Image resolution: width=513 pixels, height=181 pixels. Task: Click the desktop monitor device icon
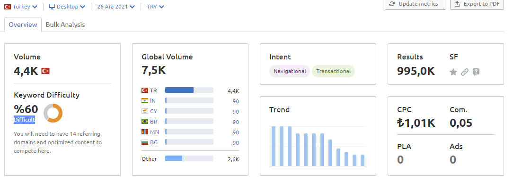pyautogui.click(x=52, y=7)
